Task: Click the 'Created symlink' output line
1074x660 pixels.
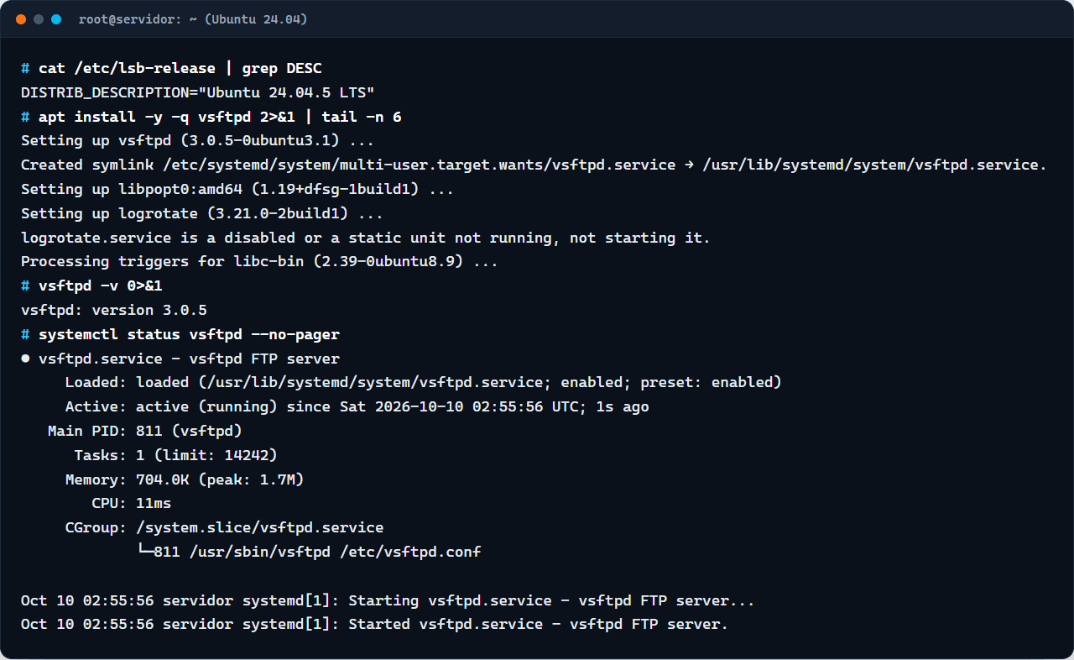Action: point(534,165)
